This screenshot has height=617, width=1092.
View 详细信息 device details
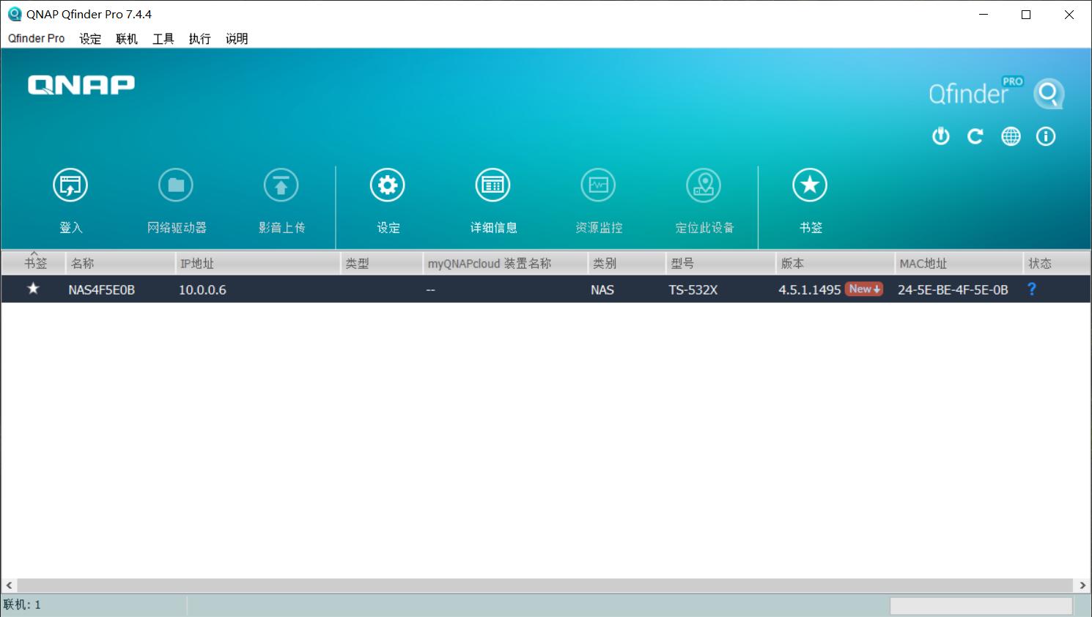coord(492,185)
